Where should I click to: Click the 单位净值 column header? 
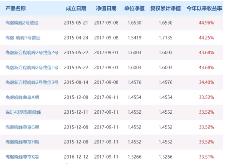point(134,8)
